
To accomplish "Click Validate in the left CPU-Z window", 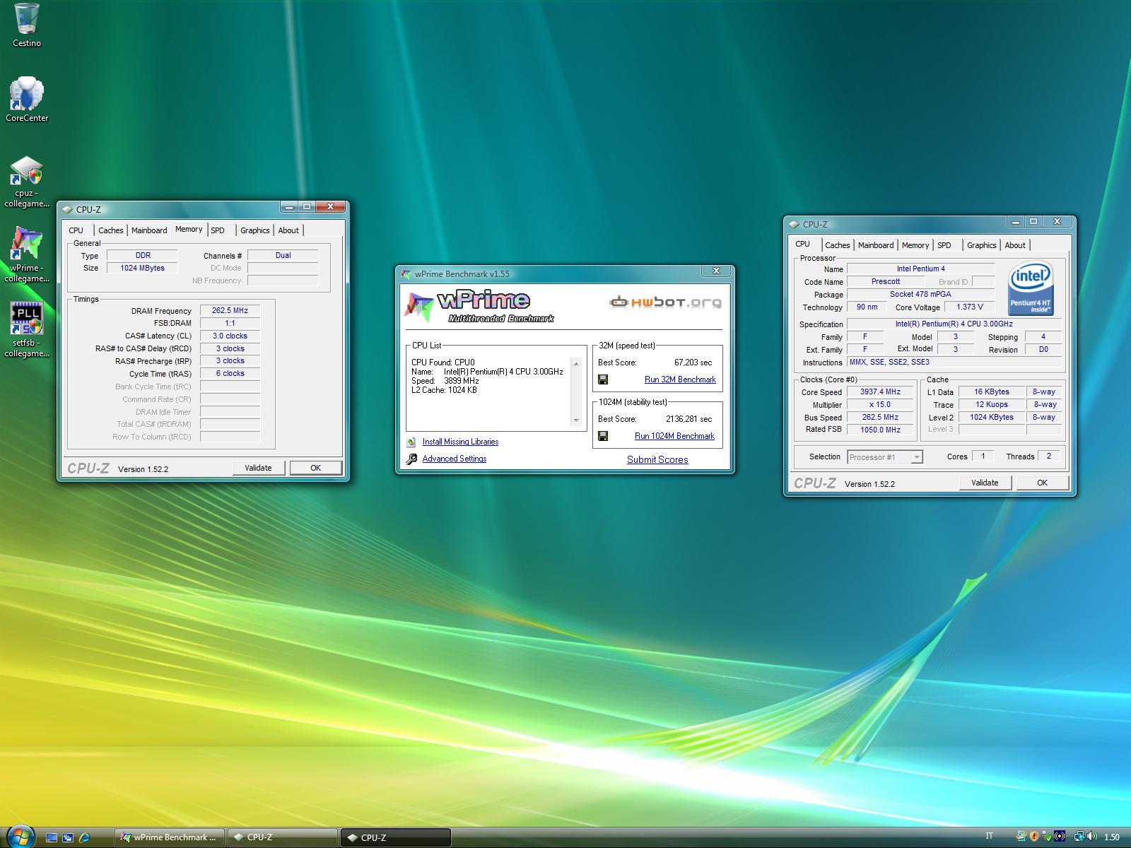I will point(258,468).
